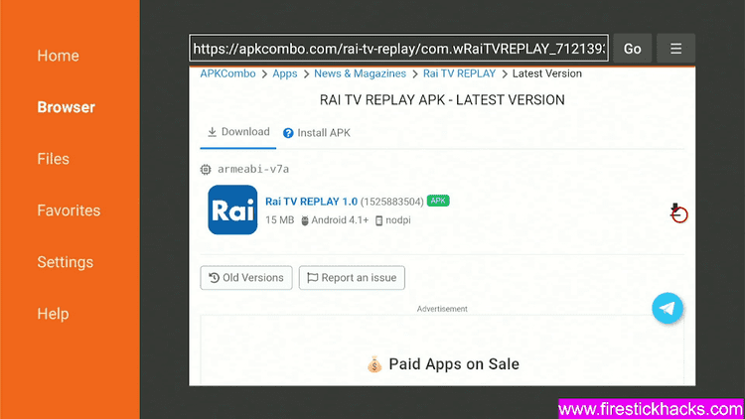Open Settings from the sidebar

tap(66, 262)
